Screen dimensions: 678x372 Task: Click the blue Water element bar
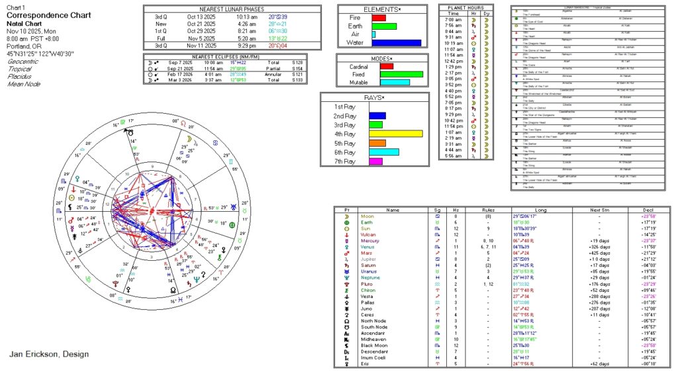click(396, 43)
